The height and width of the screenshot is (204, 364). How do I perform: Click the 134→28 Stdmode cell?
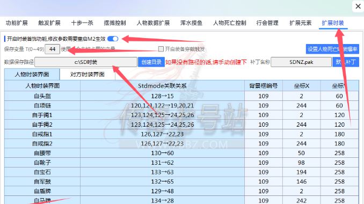click(162, 200)
